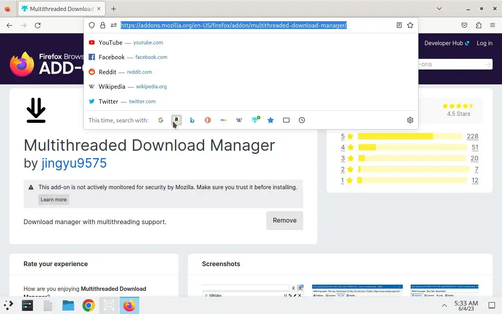
Task: Open 4-star reviews count 51
Action: coord(475,147)
